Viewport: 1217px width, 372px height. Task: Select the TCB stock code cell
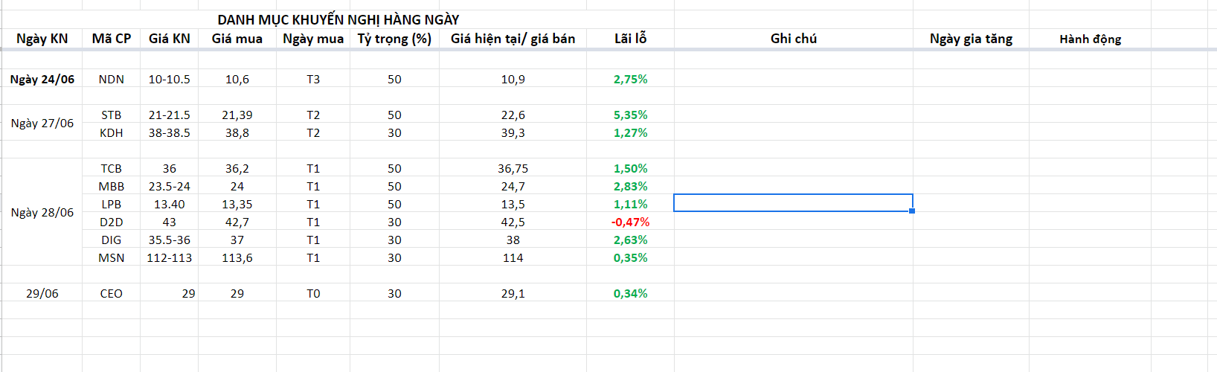[112, 168]
